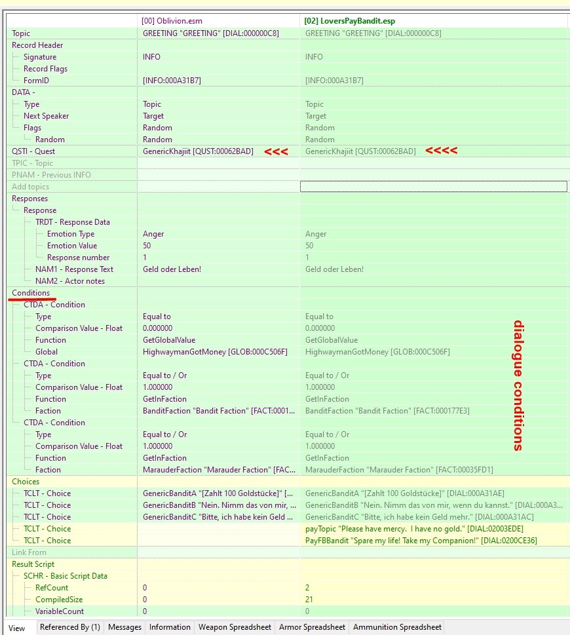Image resolution: width=570 pixels, height=635 pixels.
Task: Click payTopic 'Please have mercy' choice cell
Action: click(434, 528)
